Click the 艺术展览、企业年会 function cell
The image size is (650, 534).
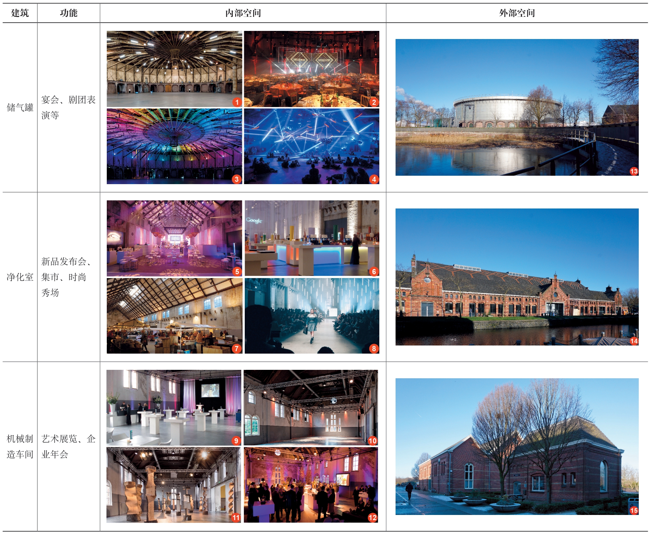[x=68, y=447]
